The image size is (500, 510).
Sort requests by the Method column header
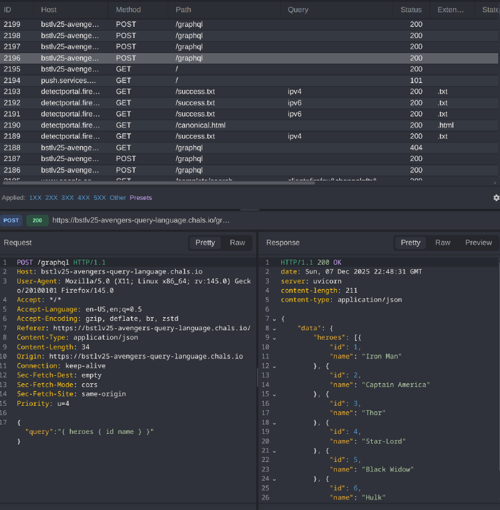[x=128, y=10]
